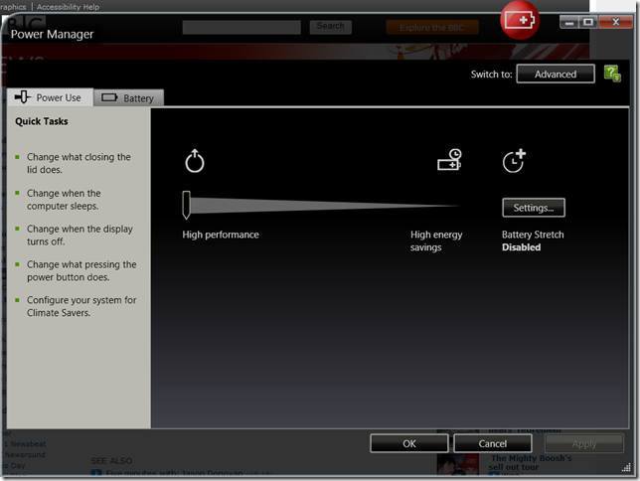This screenshot has height=481, width=640.
Task: Open 'Accessibility Help' link in background page
Action: (x=68, y=7)
